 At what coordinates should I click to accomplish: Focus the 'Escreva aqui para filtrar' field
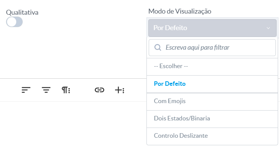pos(212,48)
